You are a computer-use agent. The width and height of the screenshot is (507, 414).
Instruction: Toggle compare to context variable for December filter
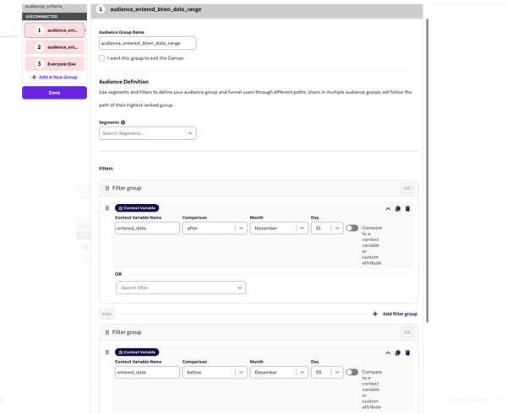[x=352, y=372]
